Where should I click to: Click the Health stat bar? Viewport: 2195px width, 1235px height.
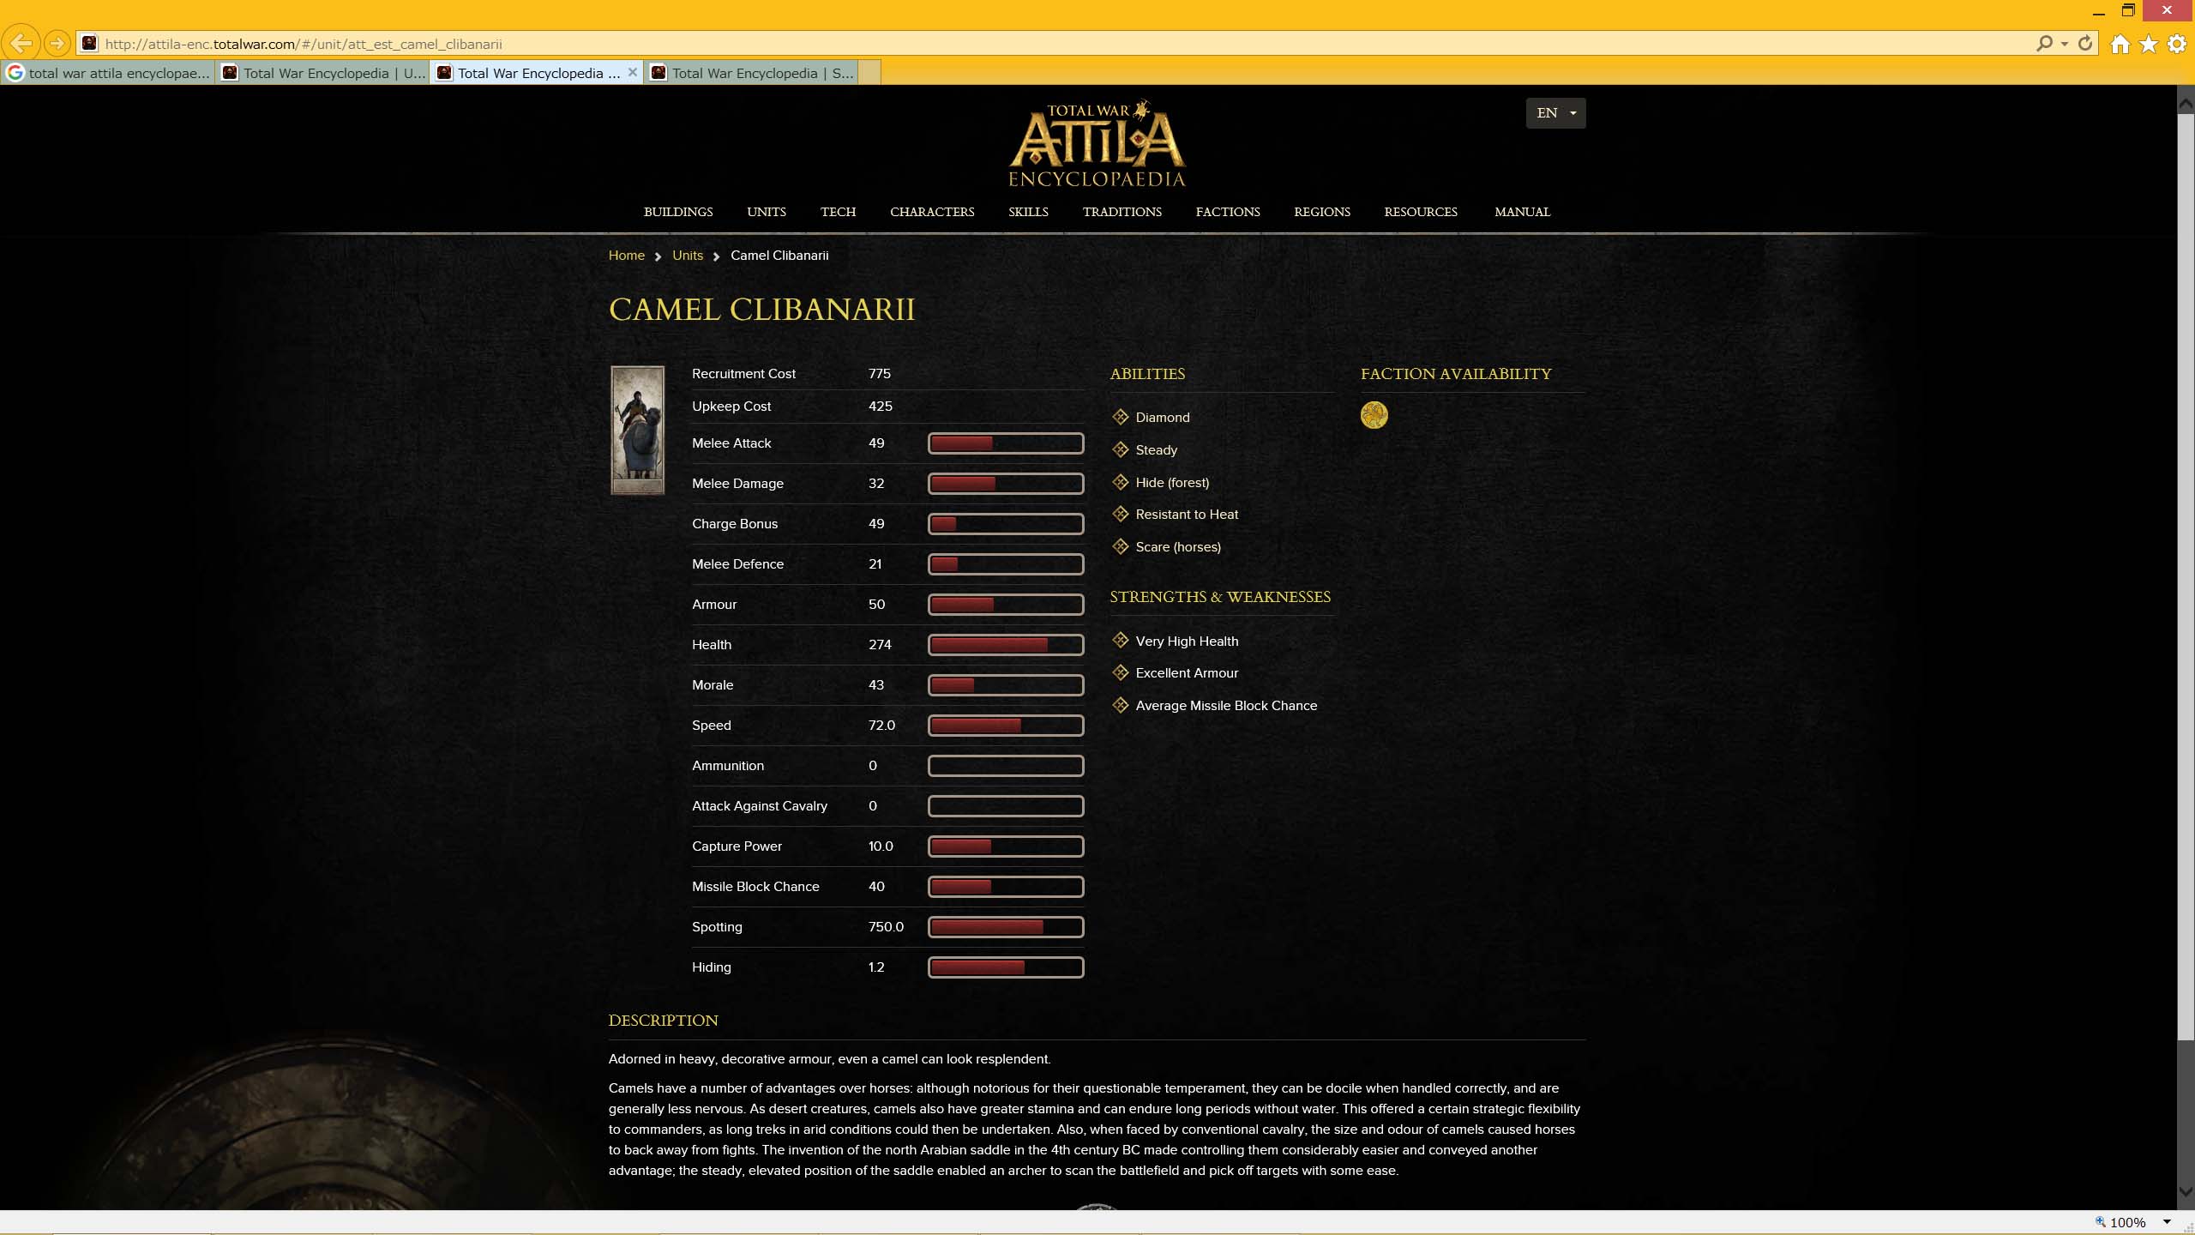(1006, 644)
